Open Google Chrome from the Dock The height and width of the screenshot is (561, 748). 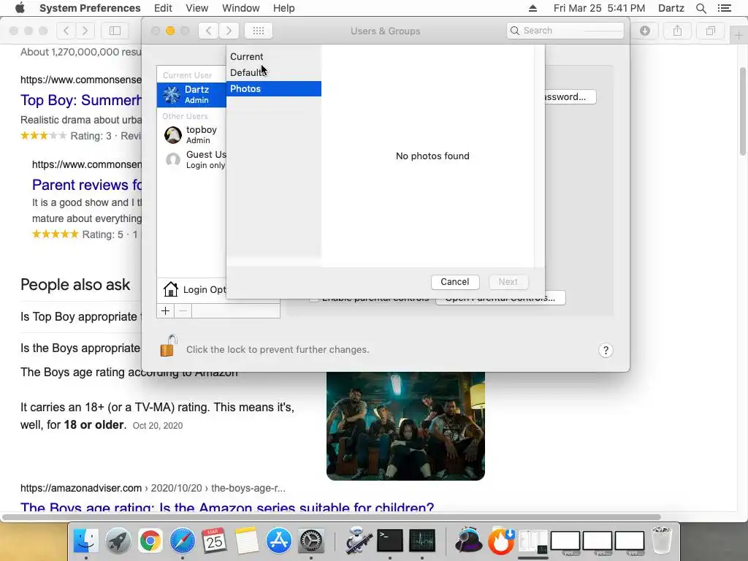tap(150, 541)
